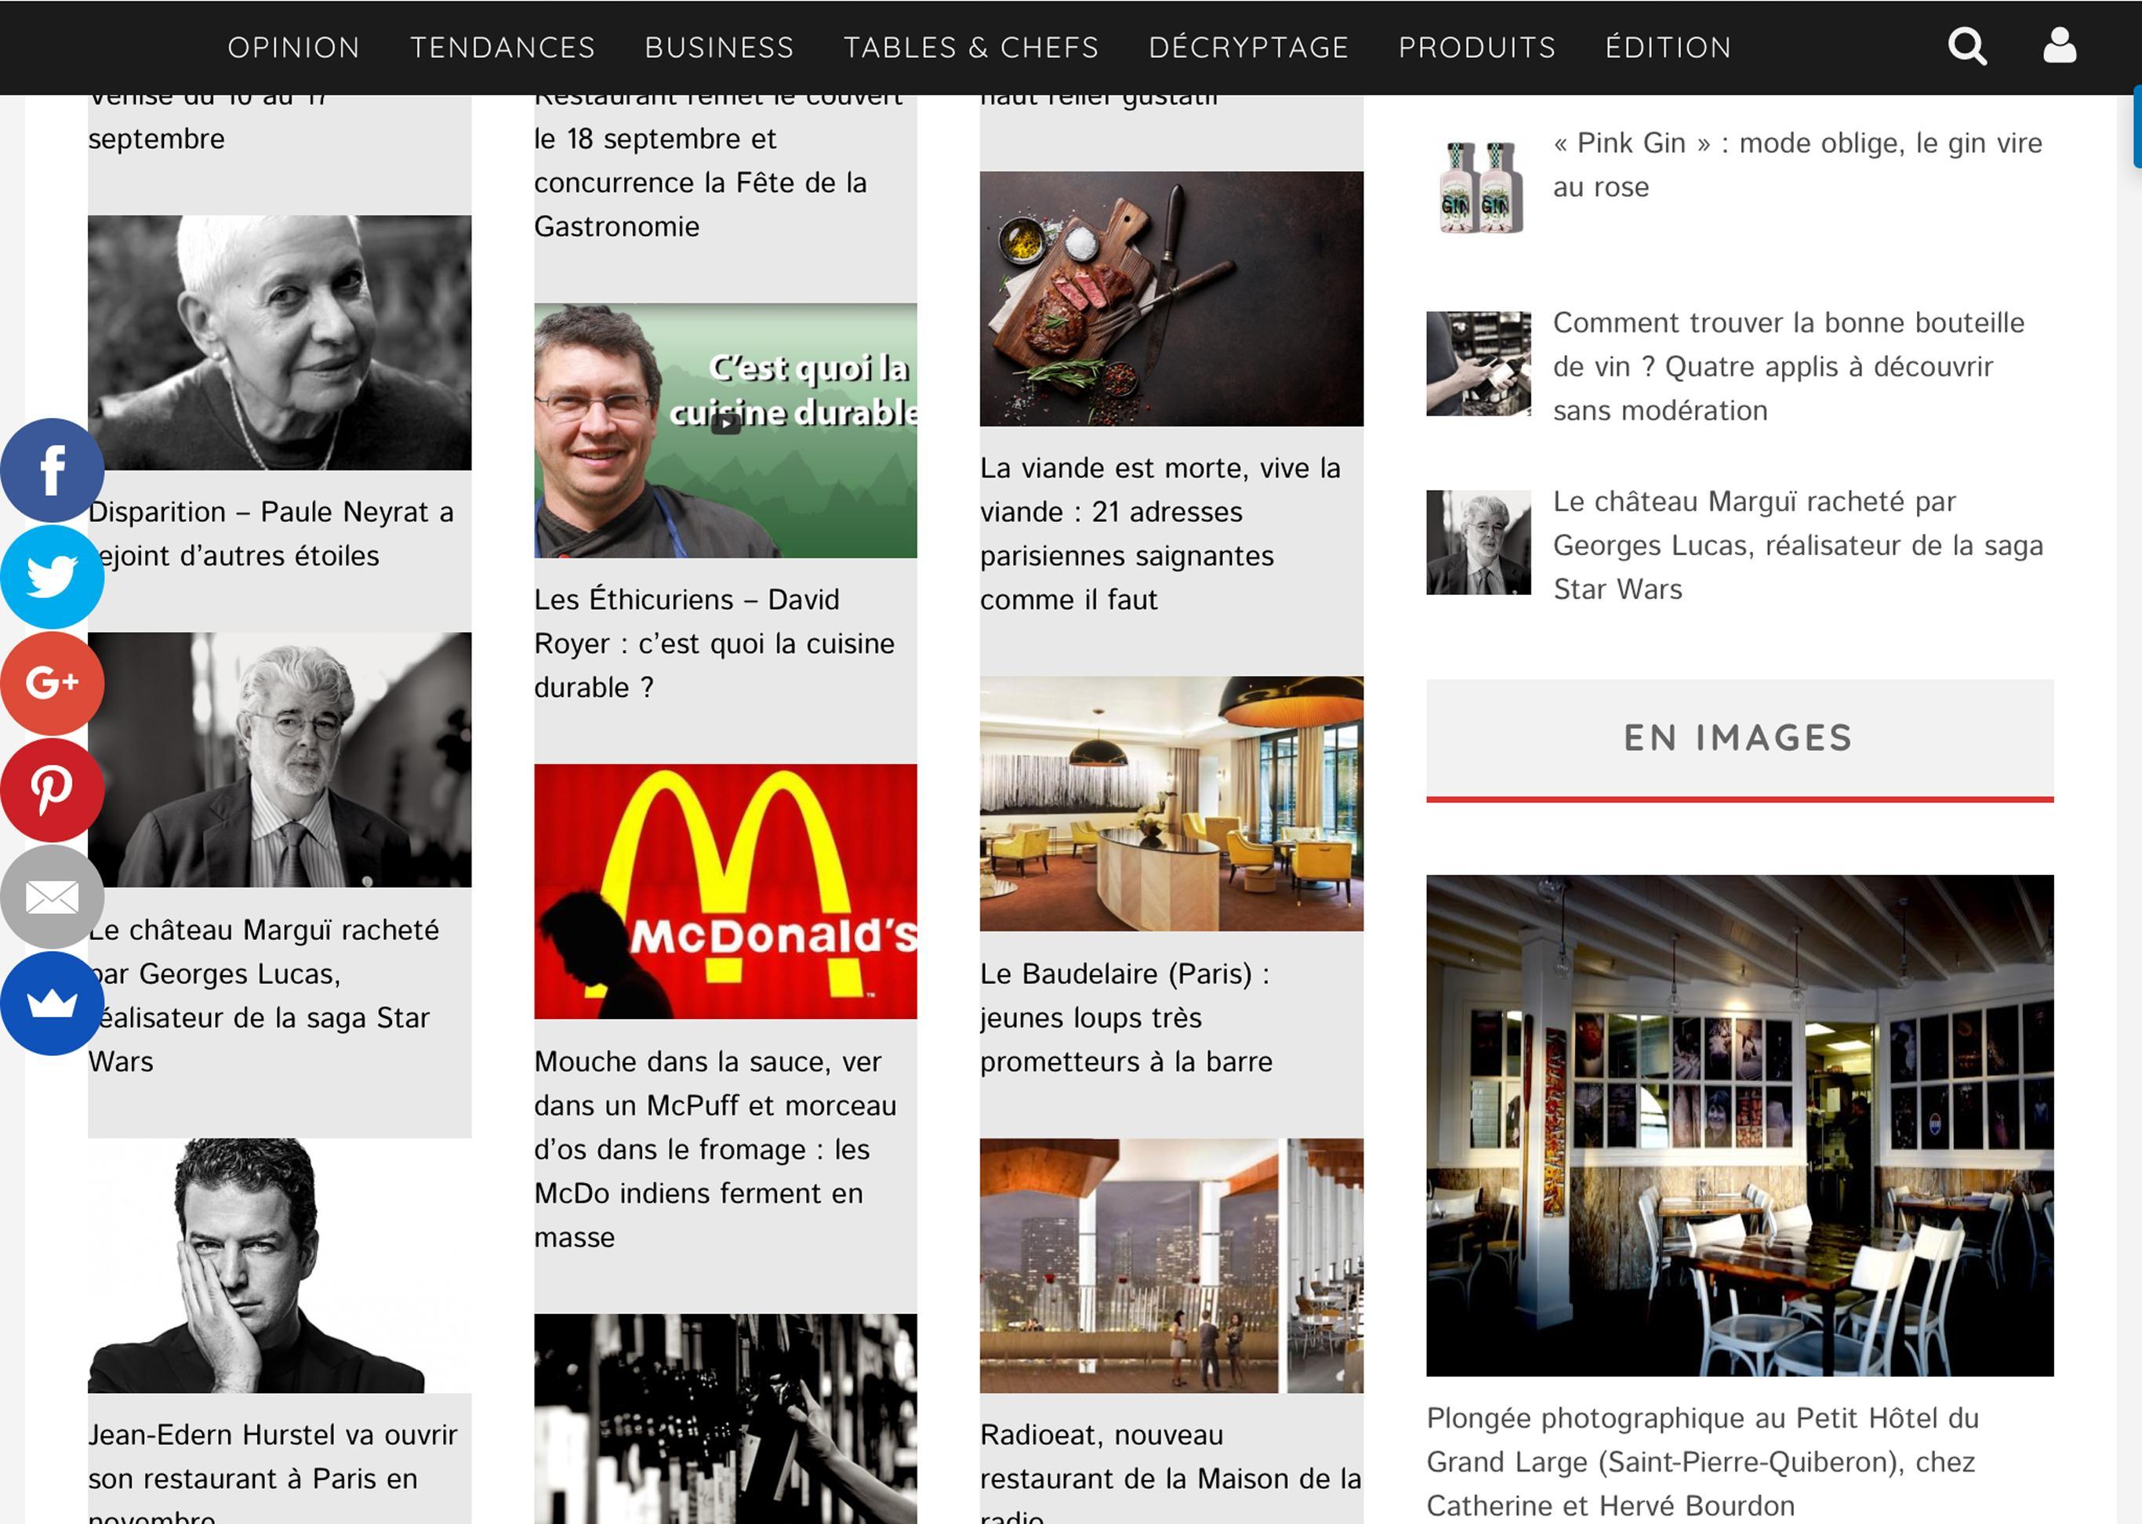Read 'Le Baudelaire (Paris)' article
This screenshot has width=2142, height=1524.
pyautogui.click(x=1127, y=1018)
